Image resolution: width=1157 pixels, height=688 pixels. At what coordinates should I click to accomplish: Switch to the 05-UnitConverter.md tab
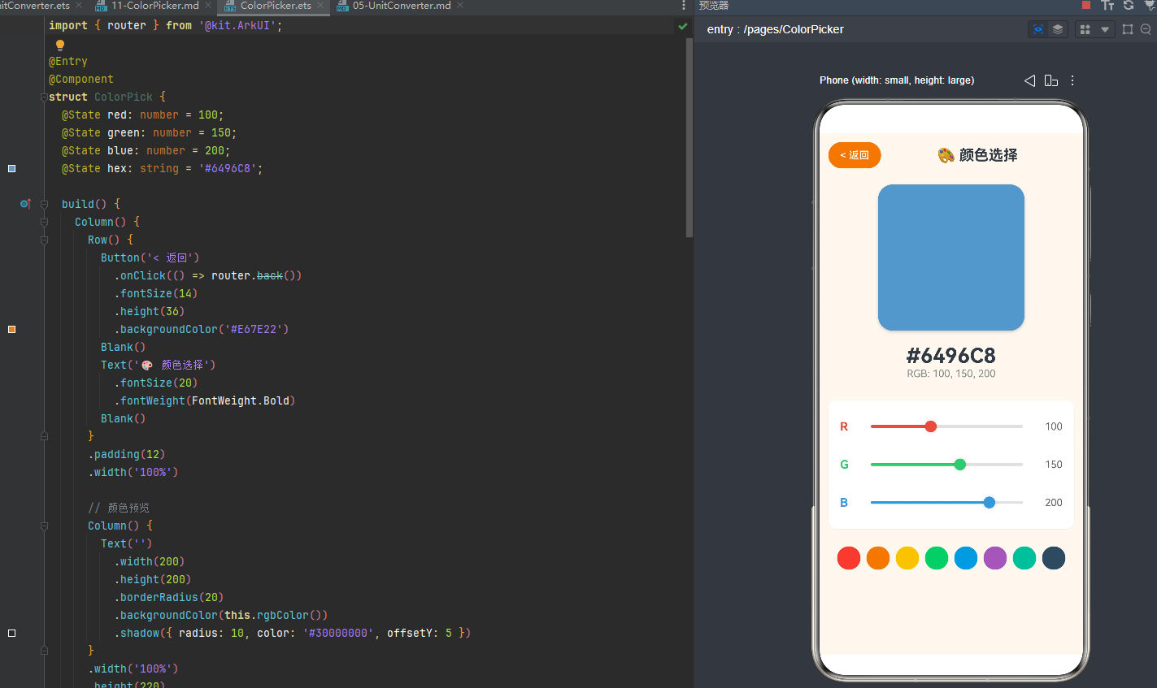[x=402, y=6]
